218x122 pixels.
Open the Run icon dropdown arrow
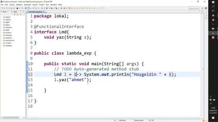click(x=49, y=8)
